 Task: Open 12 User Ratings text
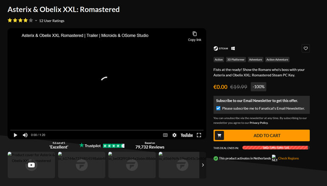[x=51, y=21]
